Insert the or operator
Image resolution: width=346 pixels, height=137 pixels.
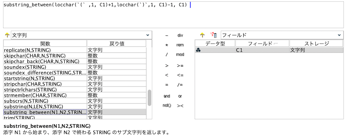click(180, 96)
